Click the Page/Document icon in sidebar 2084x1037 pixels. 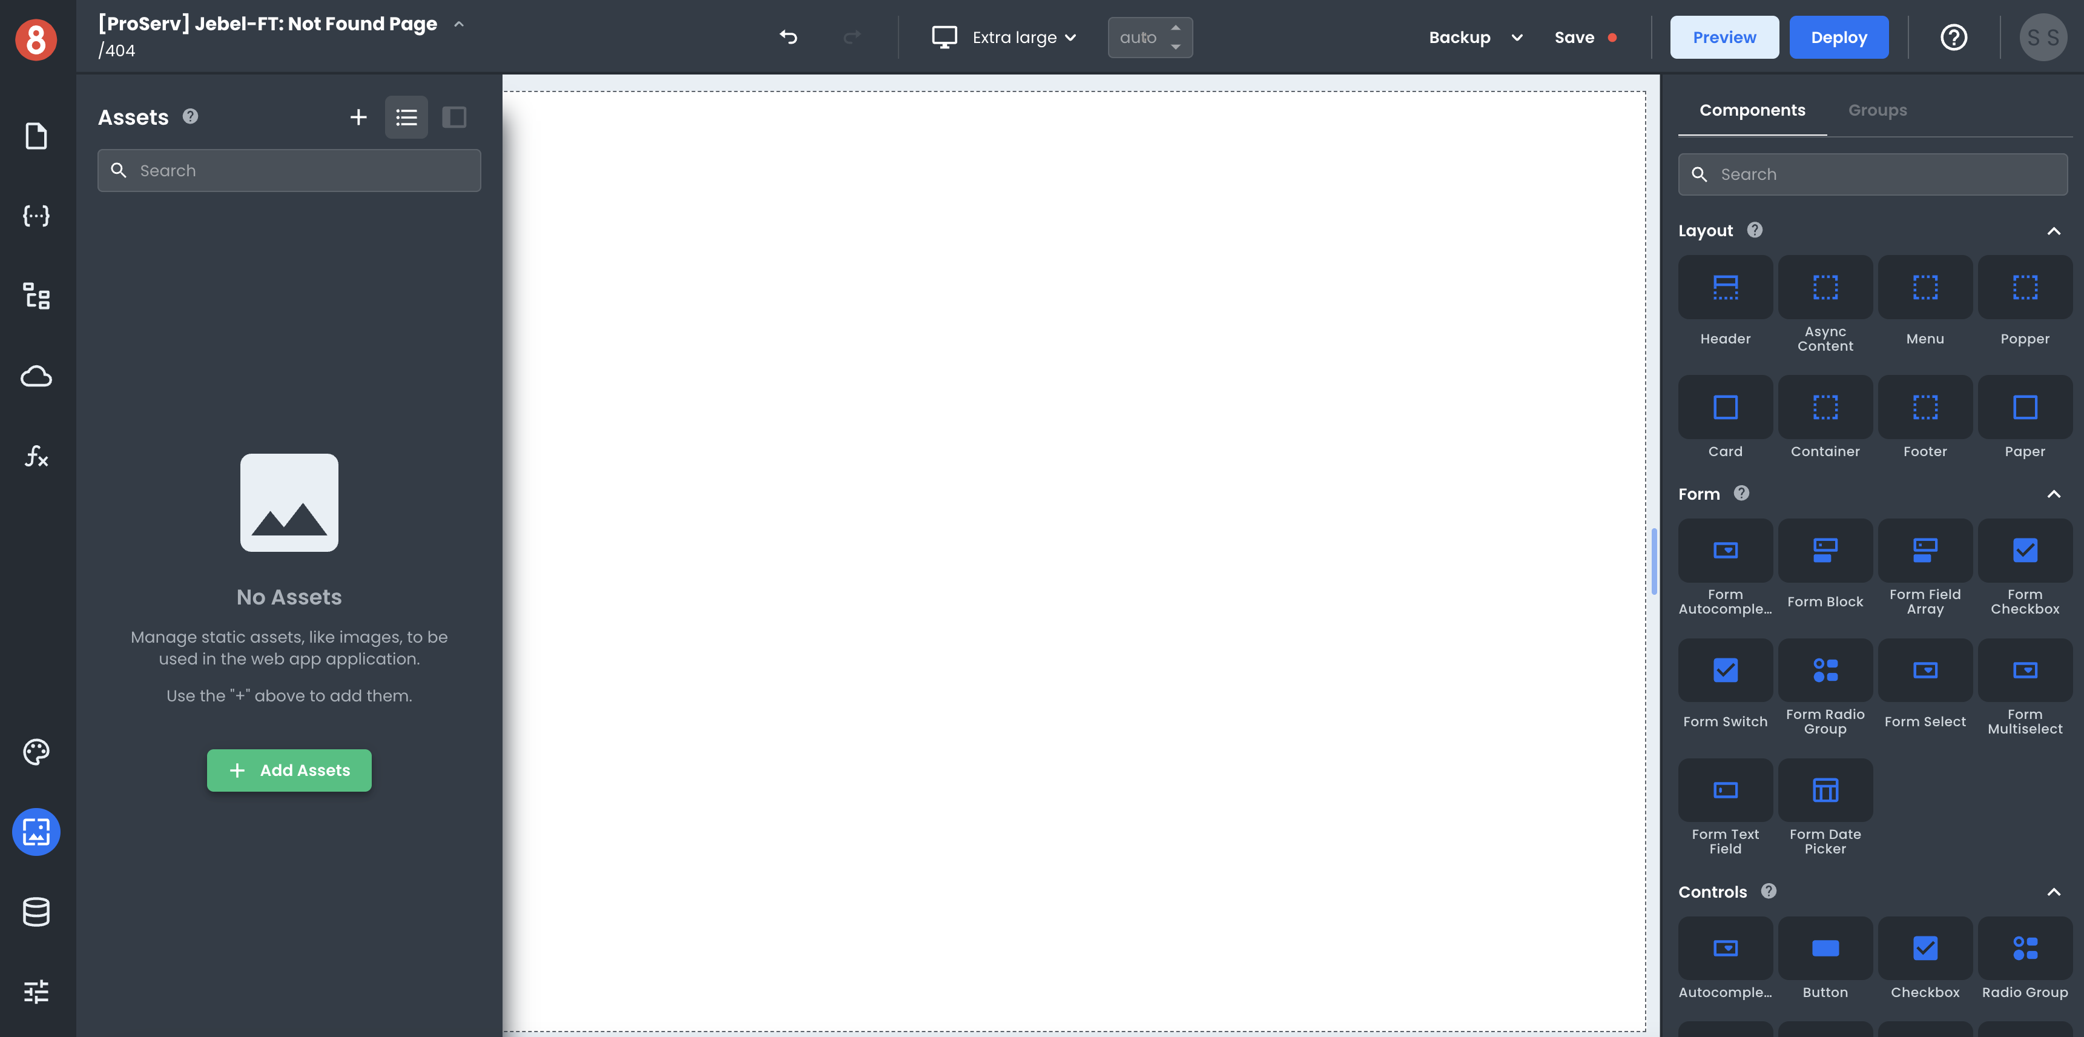36,136
